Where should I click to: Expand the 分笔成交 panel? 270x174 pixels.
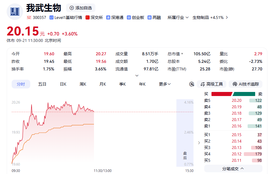[x=233, y=169]
